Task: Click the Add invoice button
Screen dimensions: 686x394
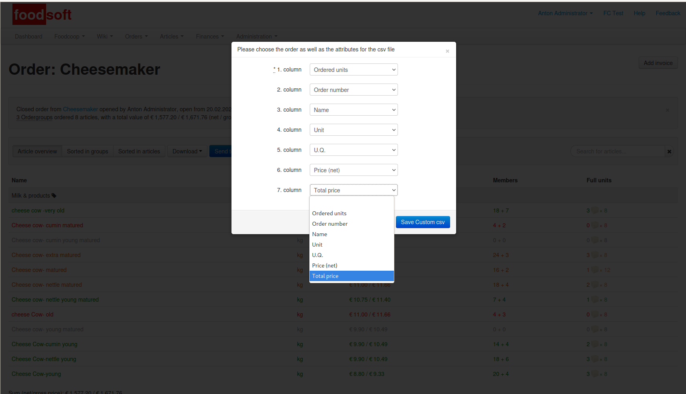Action: [x=658, y=63]
